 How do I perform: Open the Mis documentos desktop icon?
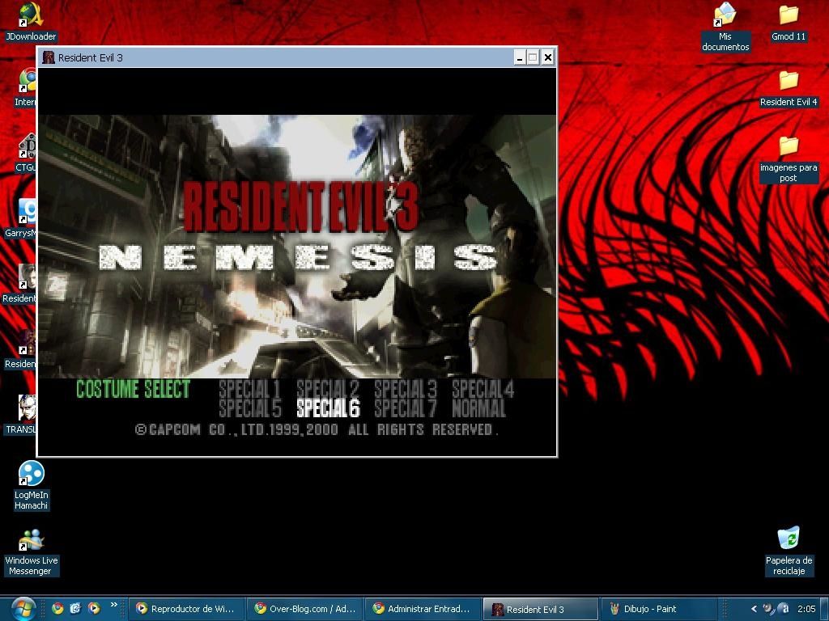point(725,27)
